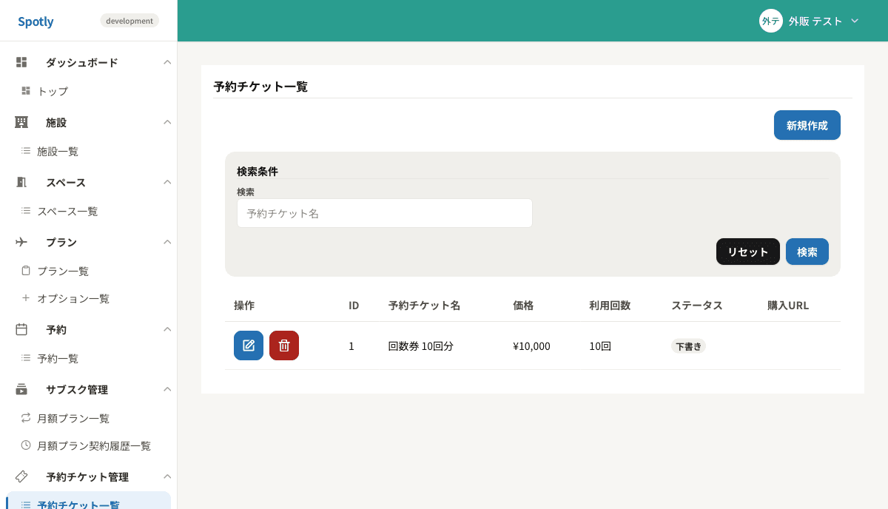Click the ID column header
The image size is (888, 509).
tap(354, 306)
